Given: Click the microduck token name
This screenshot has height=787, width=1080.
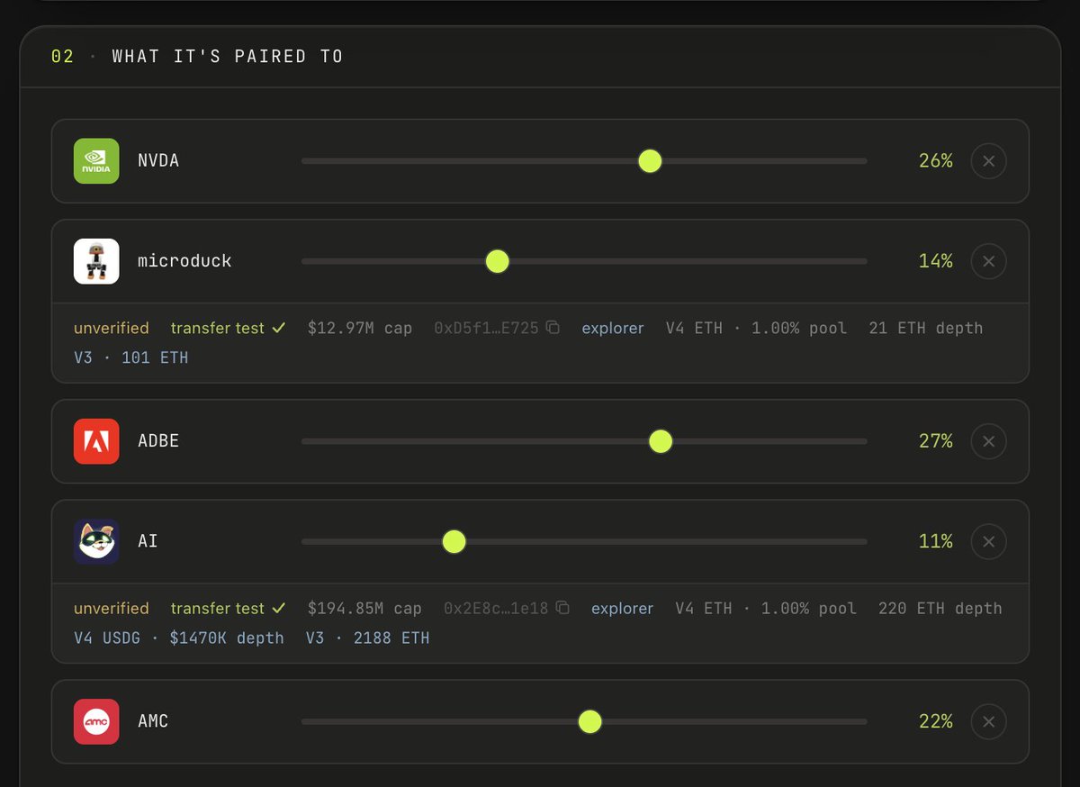Looking at the screenshot, I should coord(184,261).
